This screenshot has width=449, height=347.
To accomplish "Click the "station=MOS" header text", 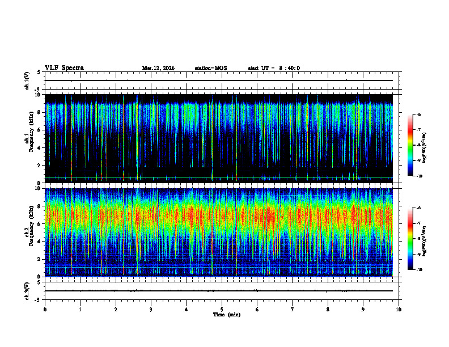I will tap(211, 68).
